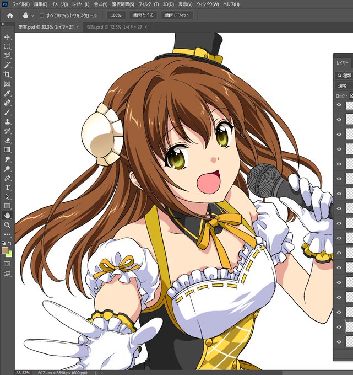The image size is (353, 375).
Task: Open the 表示(V) menu
Action: click(x=186, y=4)
